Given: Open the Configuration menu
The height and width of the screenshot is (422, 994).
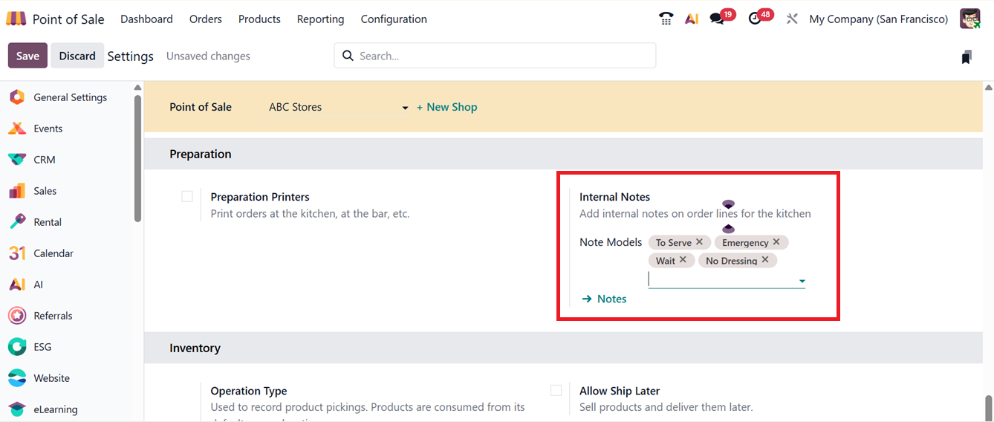Looking at the screenshot, I should (x=394, y=19).
